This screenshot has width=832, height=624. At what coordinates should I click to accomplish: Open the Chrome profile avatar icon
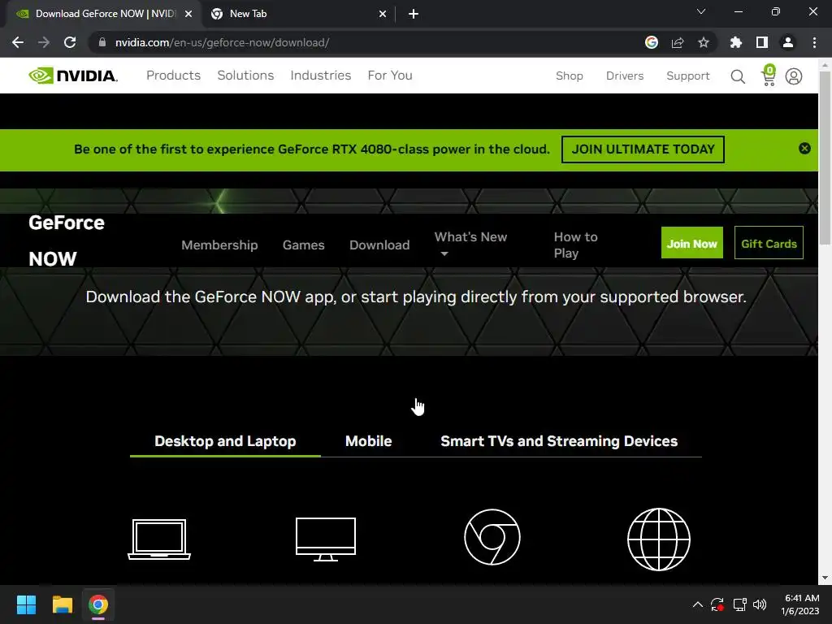pos(787,42)
